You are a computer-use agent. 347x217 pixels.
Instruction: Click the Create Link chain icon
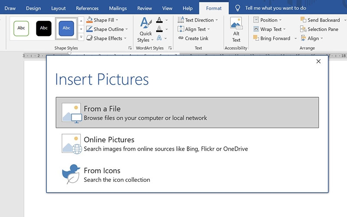click(181, 38)
